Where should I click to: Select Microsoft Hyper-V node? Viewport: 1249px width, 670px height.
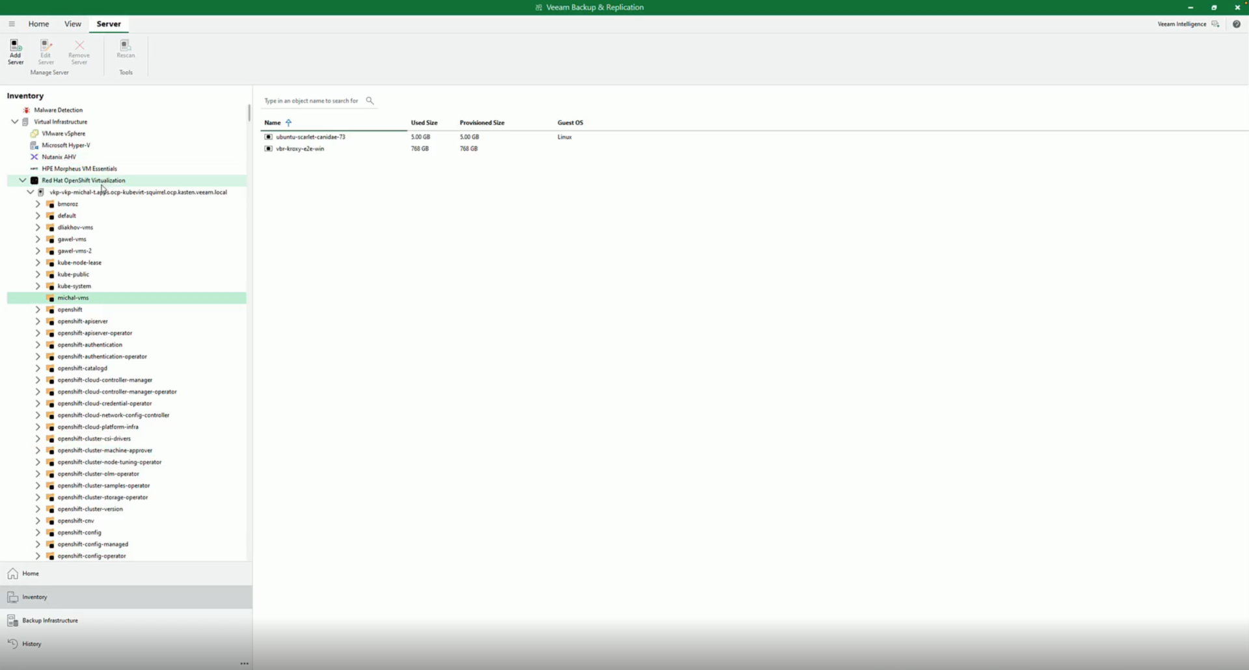click(66, 145)
